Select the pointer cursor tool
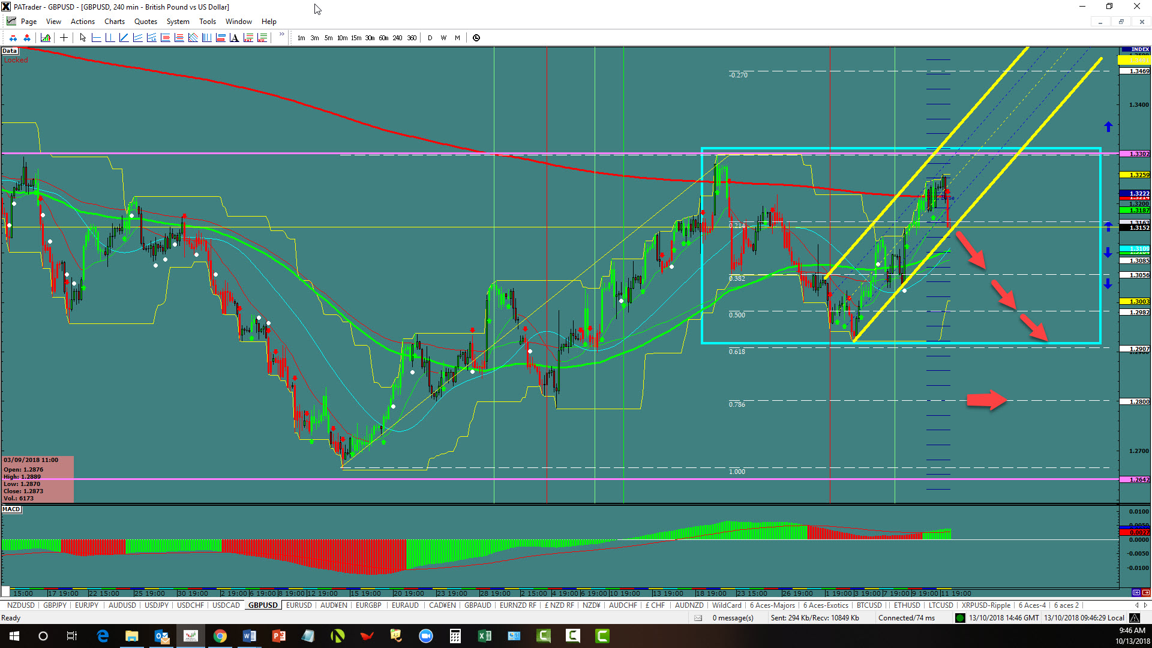Screen dimensions: 1152x648 [x=83, y=38]
